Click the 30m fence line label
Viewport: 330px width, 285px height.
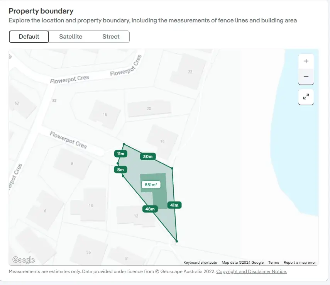tap(148, 156)
